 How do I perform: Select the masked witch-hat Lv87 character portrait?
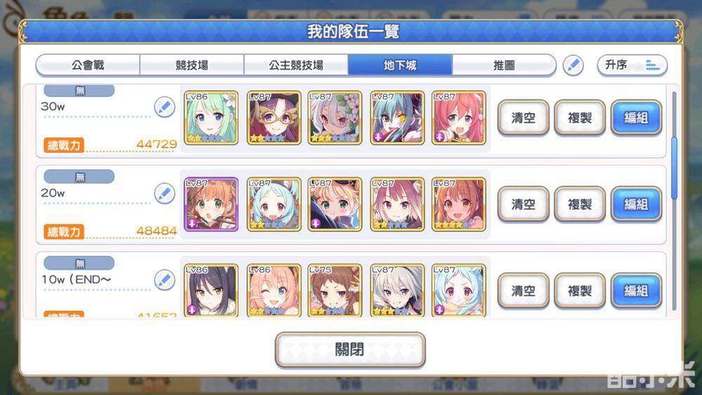tap(274, 118)
